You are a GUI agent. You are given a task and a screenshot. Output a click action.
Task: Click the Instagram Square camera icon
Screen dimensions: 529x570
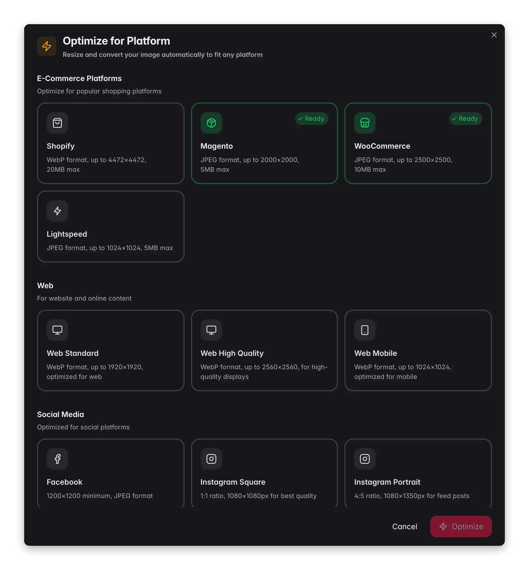pos(211,459)
